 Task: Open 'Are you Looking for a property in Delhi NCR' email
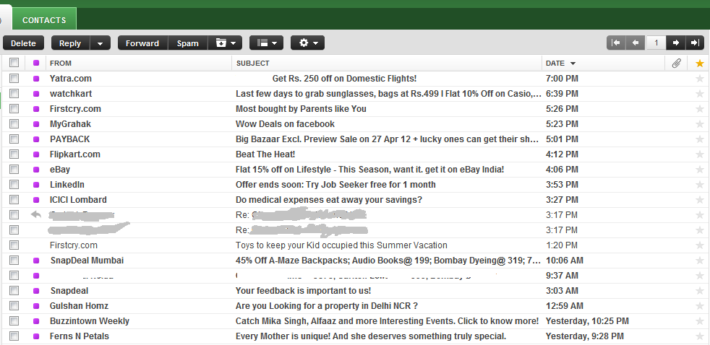click(x=327, y=306)
